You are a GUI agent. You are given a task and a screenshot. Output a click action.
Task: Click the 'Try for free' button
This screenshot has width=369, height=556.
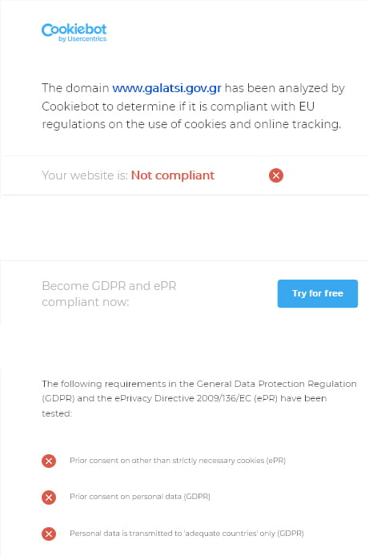click(318, 293)
